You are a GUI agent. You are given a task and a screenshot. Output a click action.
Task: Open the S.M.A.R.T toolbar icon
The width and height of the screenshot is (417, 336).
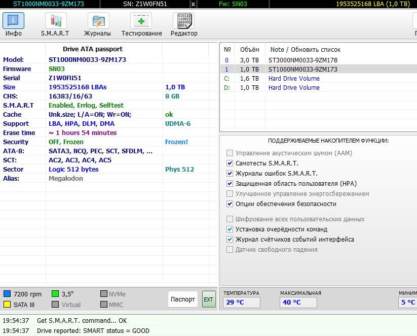[56, 20]
